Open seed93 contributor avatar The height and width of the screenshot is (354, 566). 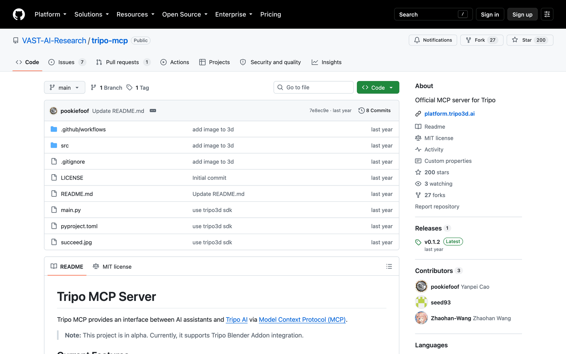[421, 302]
